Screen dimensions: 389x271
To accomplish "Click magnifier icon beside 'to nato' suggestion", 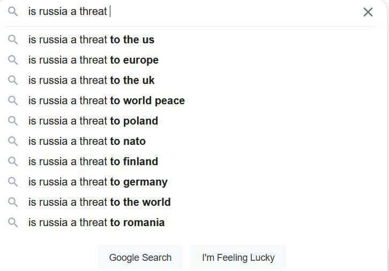I will [13, 141].
